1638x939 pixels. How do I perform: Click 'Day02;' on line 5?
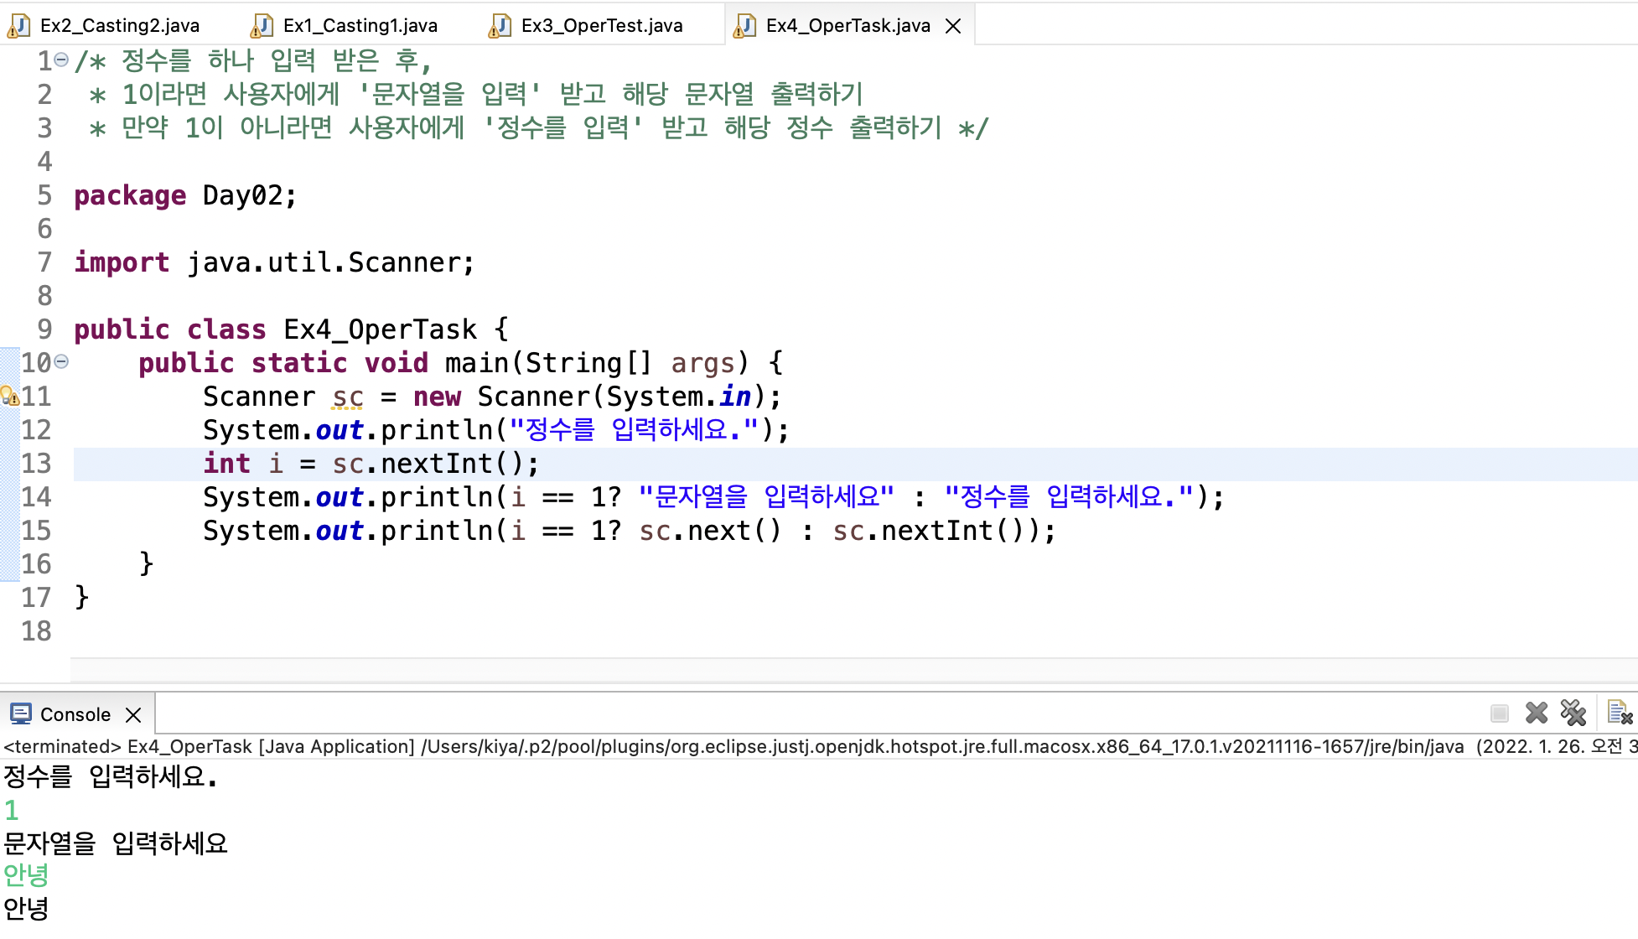point(250,195)
